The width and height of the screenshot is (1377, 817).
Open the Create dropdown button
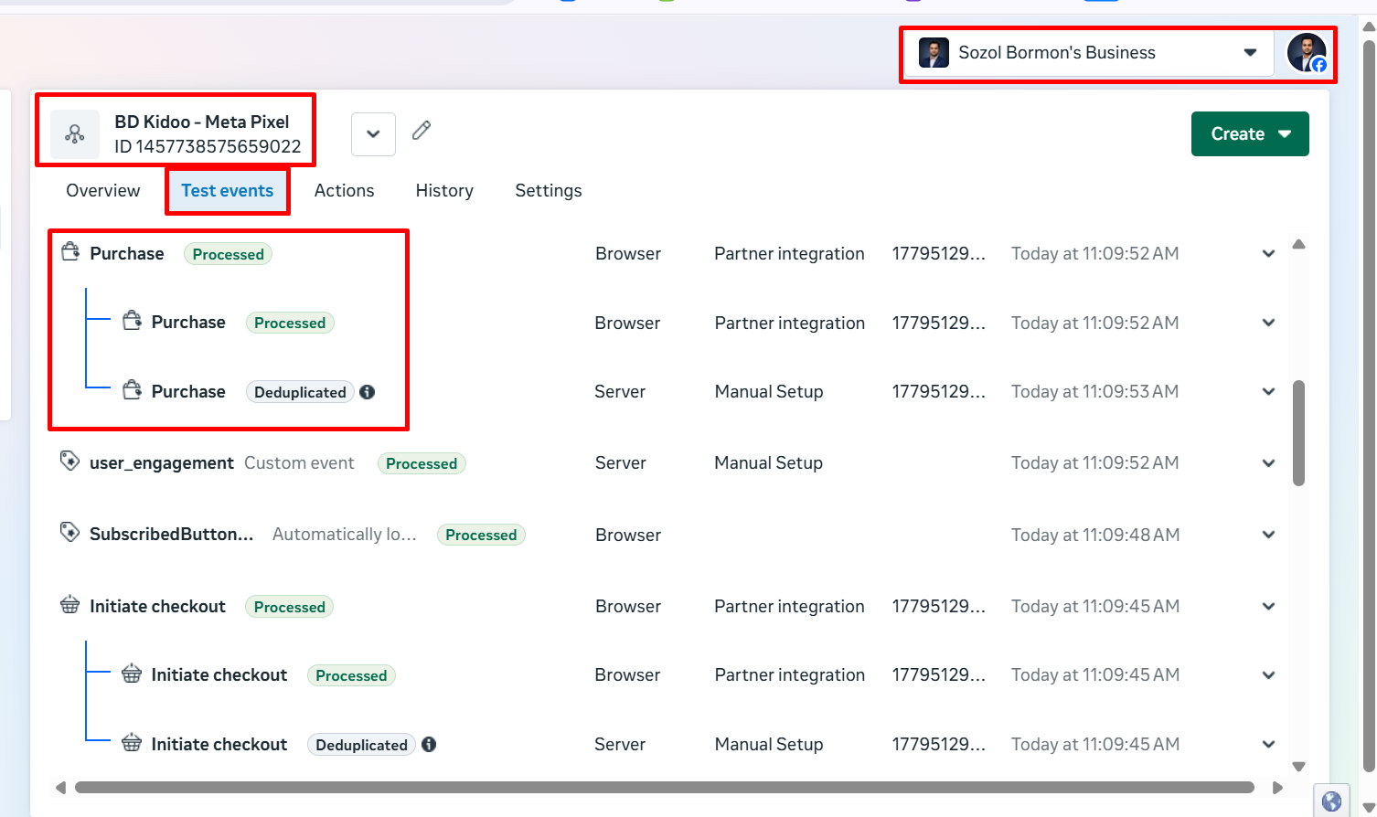(x=1250, y=133)
